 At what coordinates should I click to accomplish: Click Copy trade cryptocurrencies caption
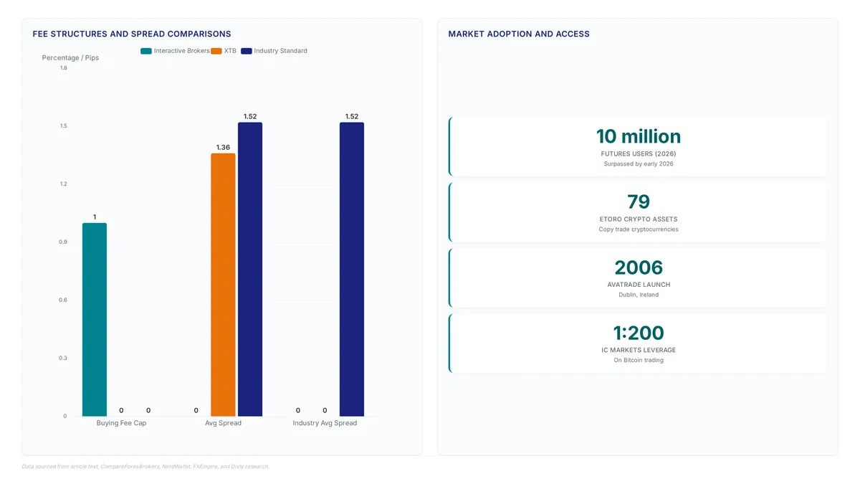[x=639, y=229]
